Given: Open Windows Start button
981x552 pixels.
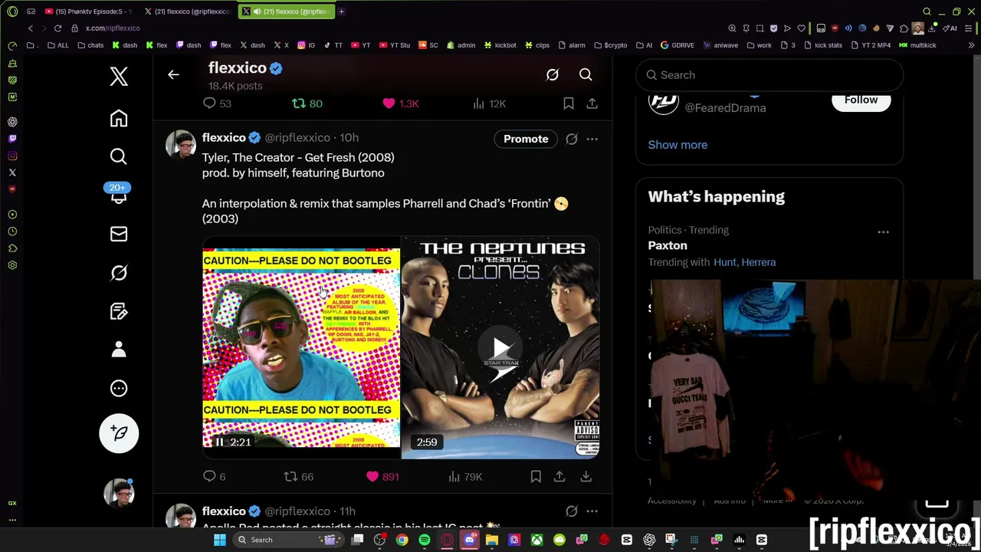Looking at the screenshot, I should [x=220, y=540].
